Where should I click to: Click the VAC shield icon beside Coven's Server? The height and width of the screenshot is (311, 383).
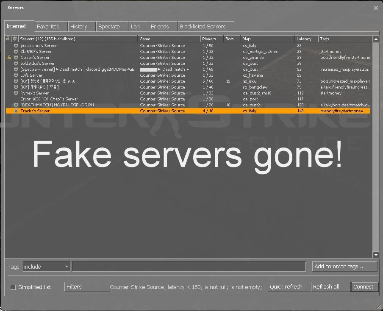click(16, 57)
